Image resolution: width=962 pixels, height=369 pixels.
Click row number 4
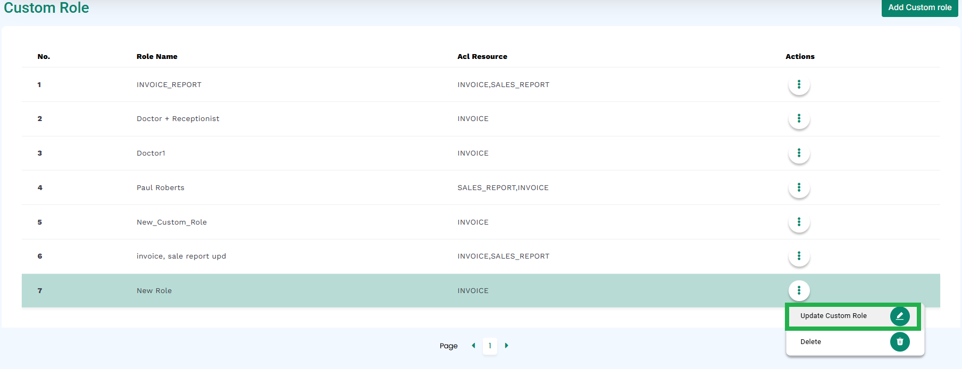coord(40,187)
